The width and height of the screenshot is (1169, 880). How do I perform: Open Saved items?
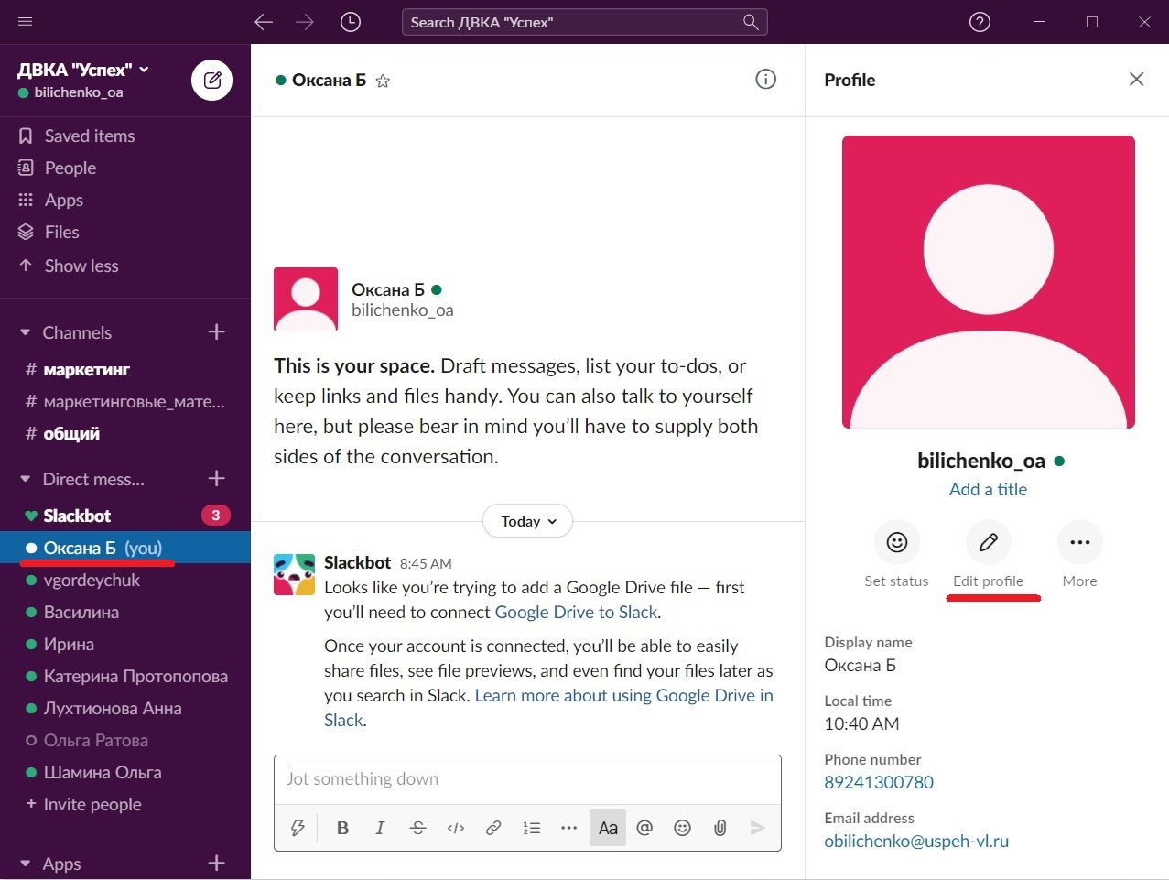point(90,136)
